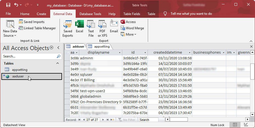Click the IT Billing displayname cell

pyautogui.click(x=101, y=80)
